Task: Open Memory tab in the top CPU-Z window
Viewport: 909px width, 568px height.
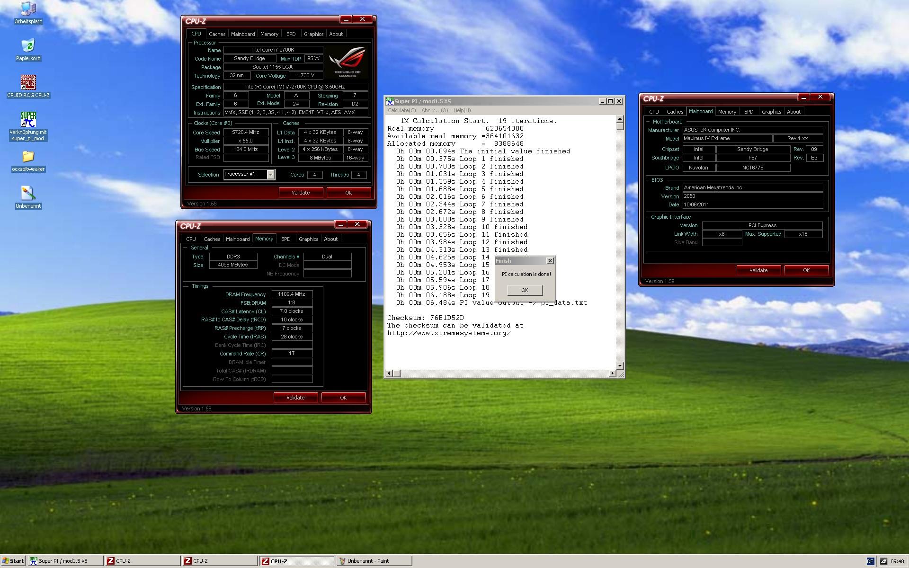Action: [x=269, y=34]
